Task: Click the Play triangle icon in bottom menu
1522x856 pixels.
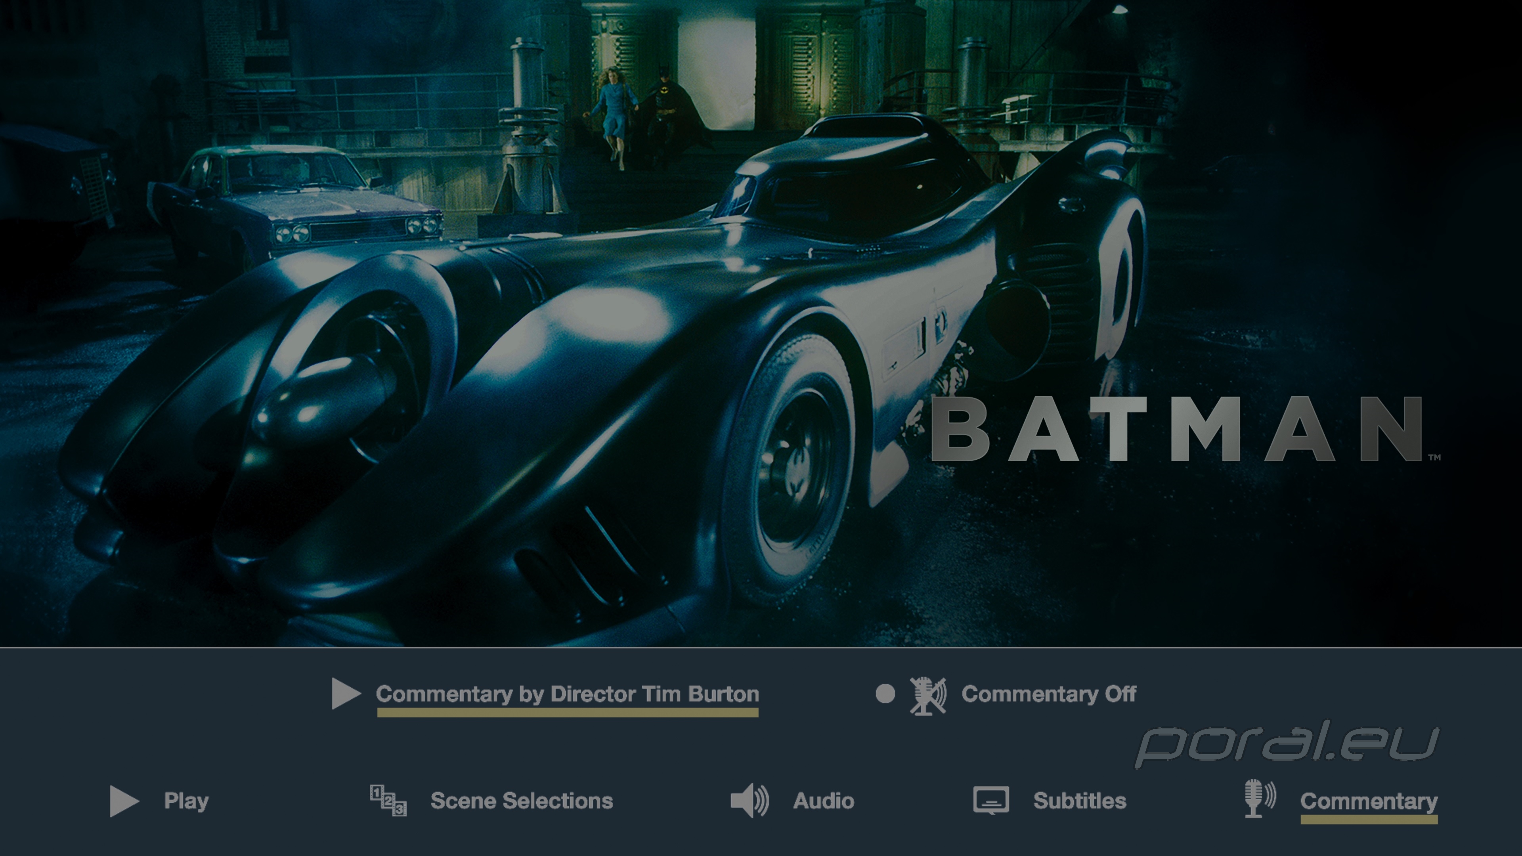Action: (125, 801)
